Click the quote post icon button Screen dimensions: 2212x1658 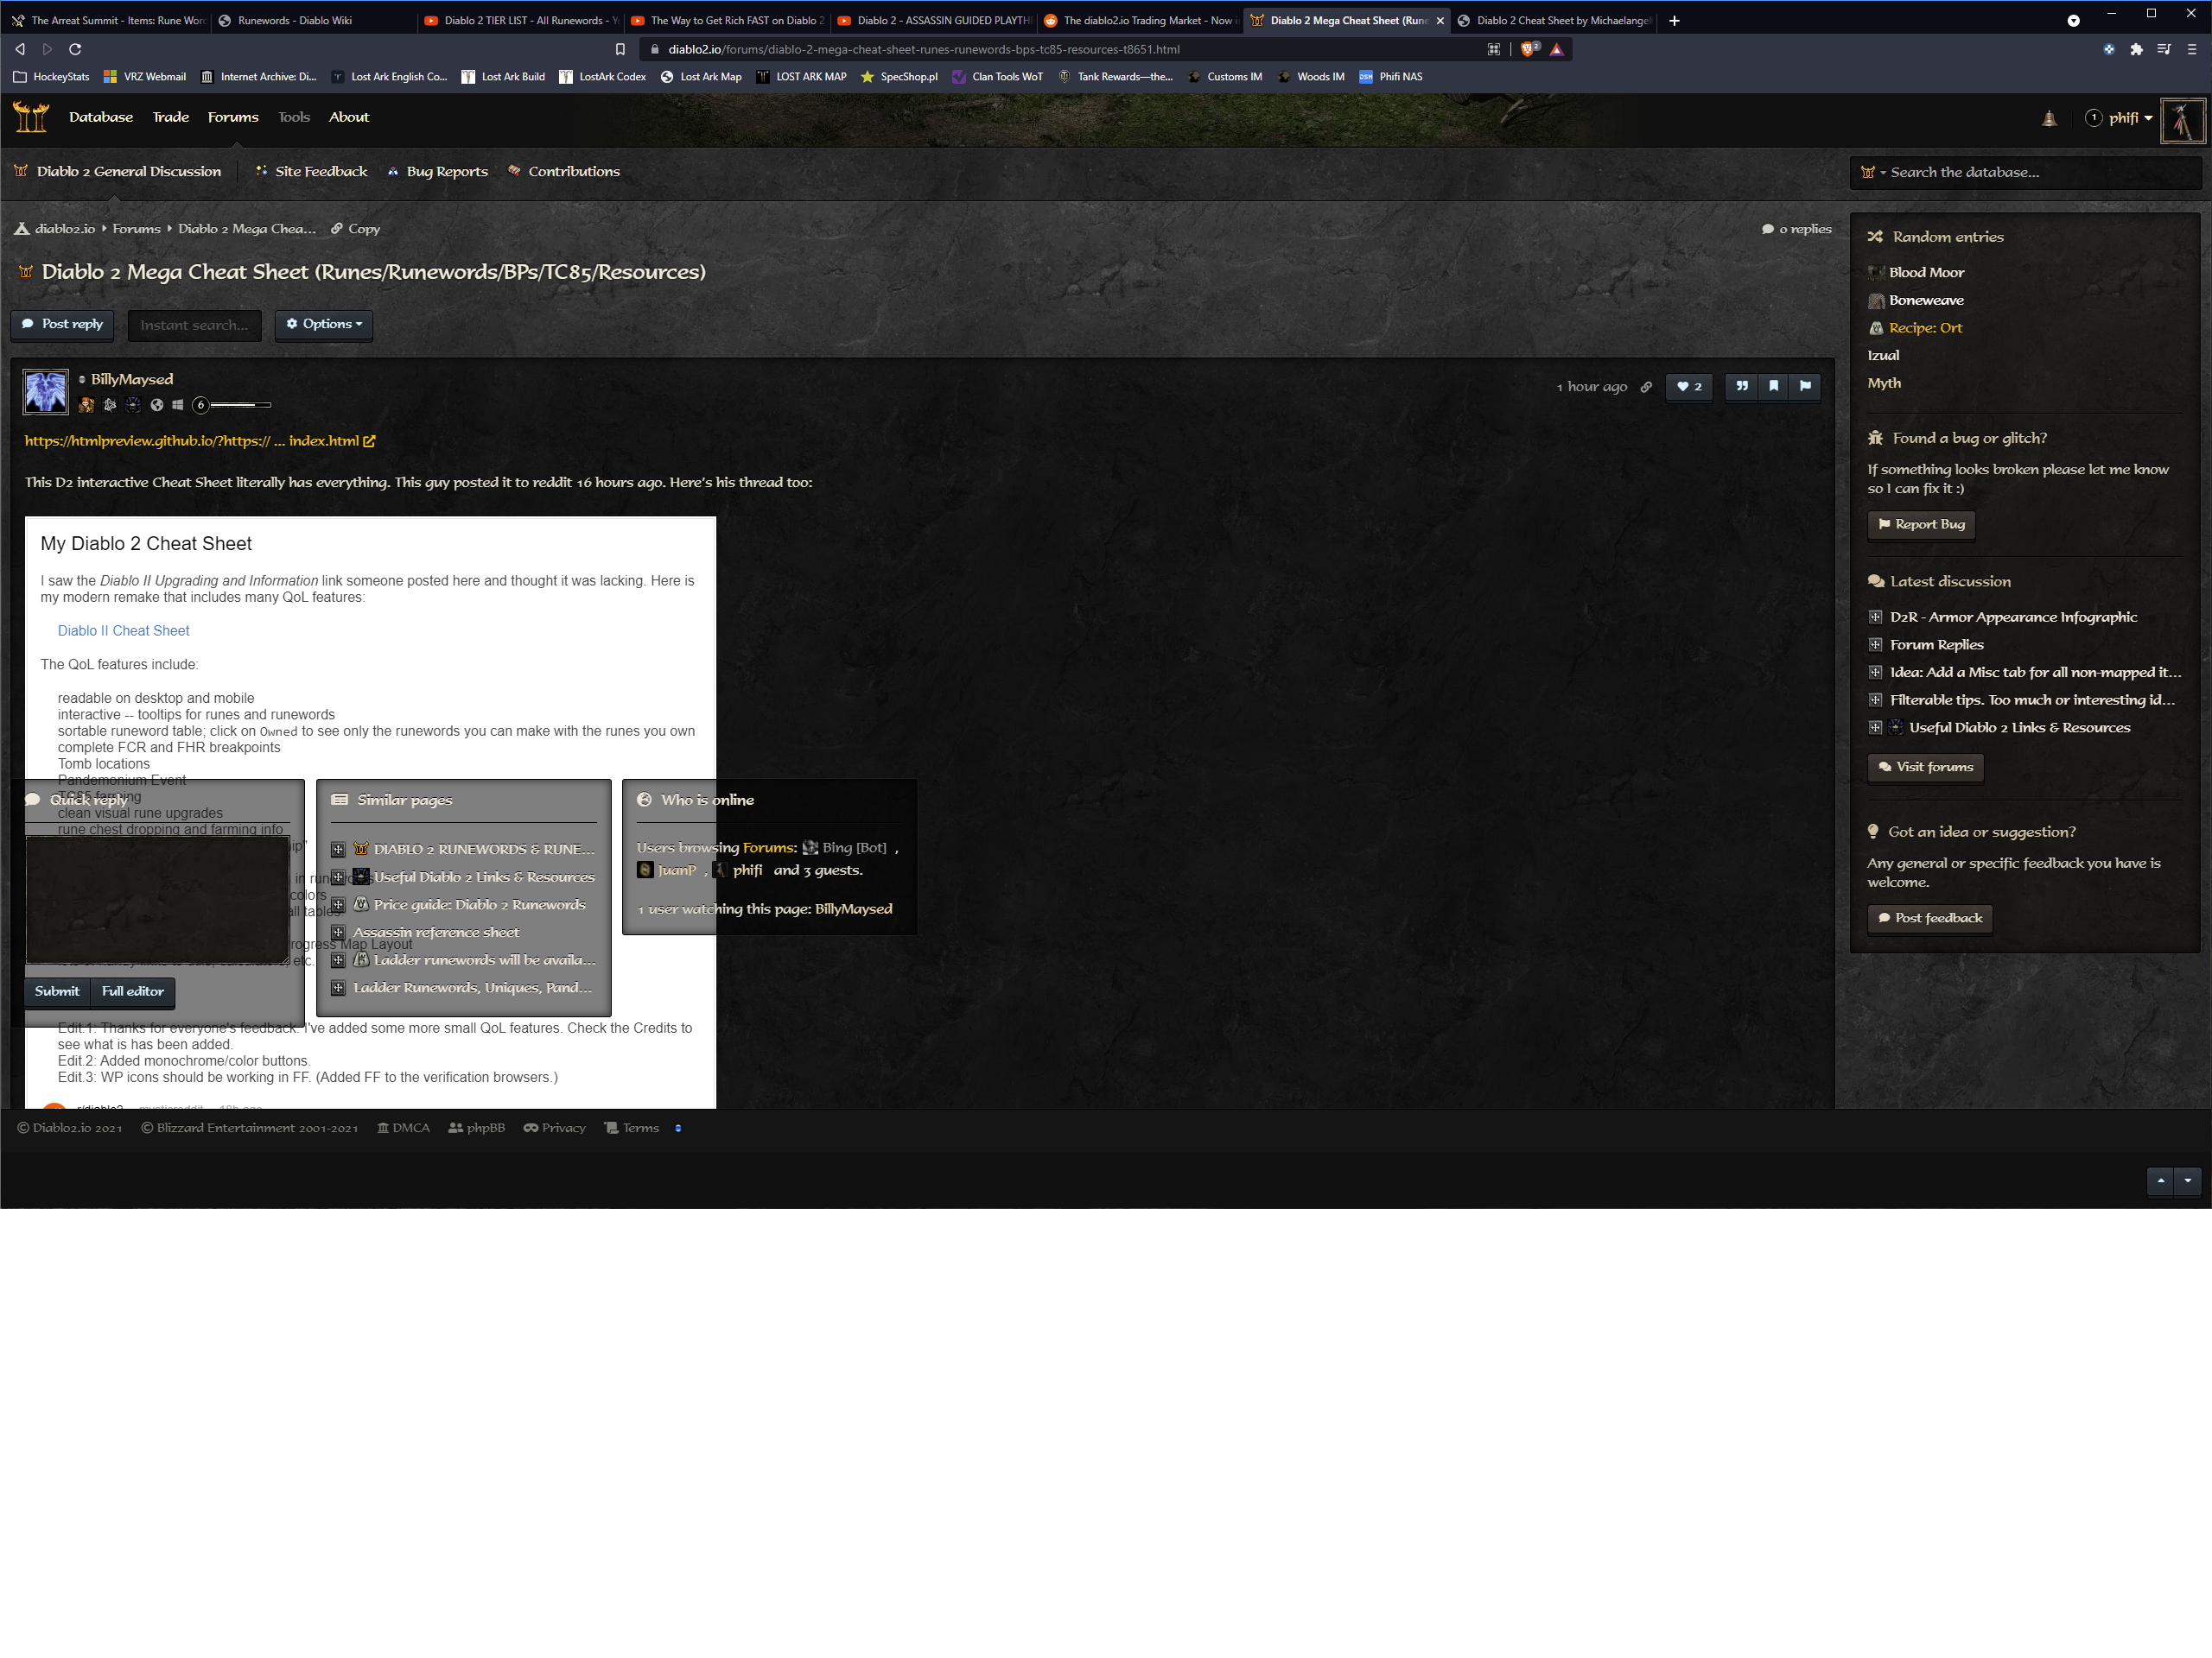tap(1742, 387)
